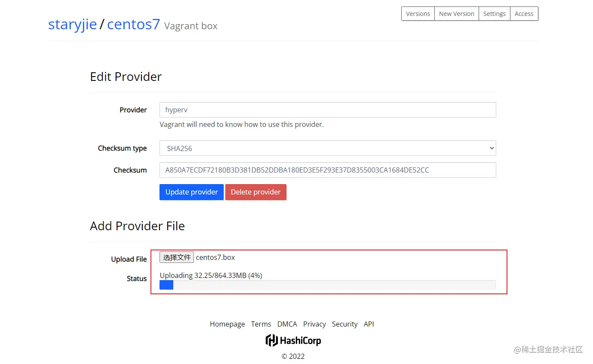Viewport: 593px width, 364px height.
Task: Open the DMCA footer link
Action: (x=287, y=324)
